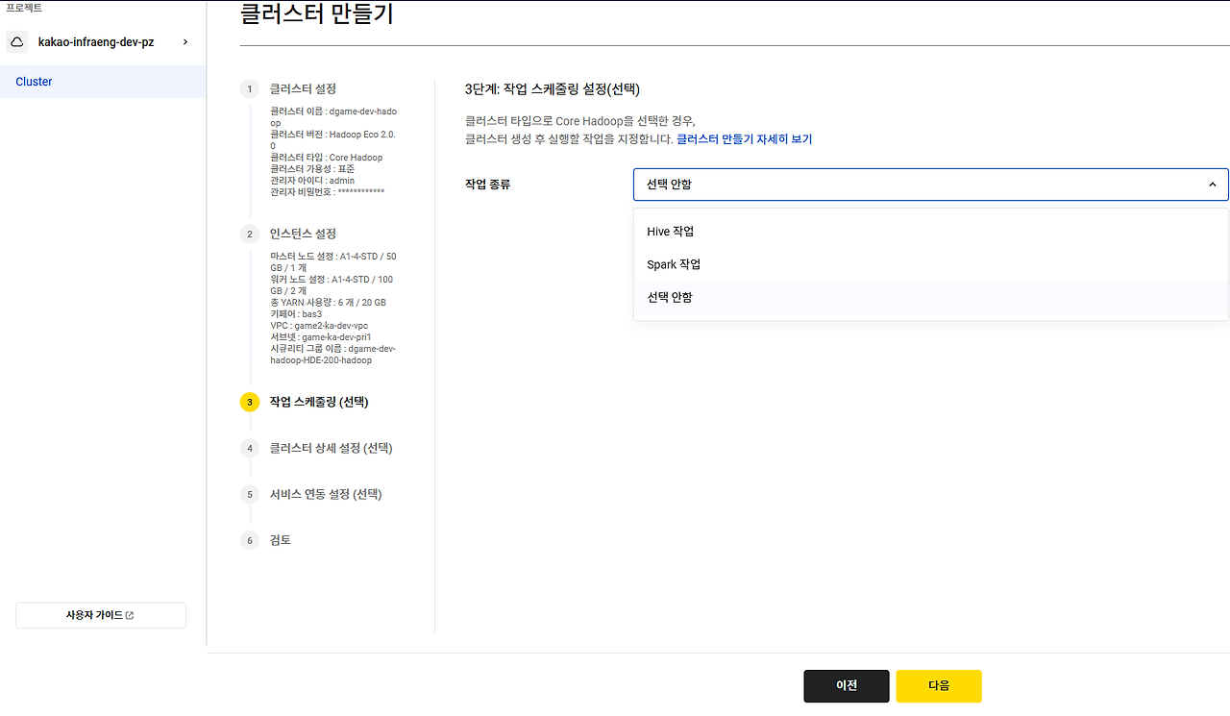Click the step 6 numbered circle
This screenshot has width=1230, height=716.
tap(249, 540)
